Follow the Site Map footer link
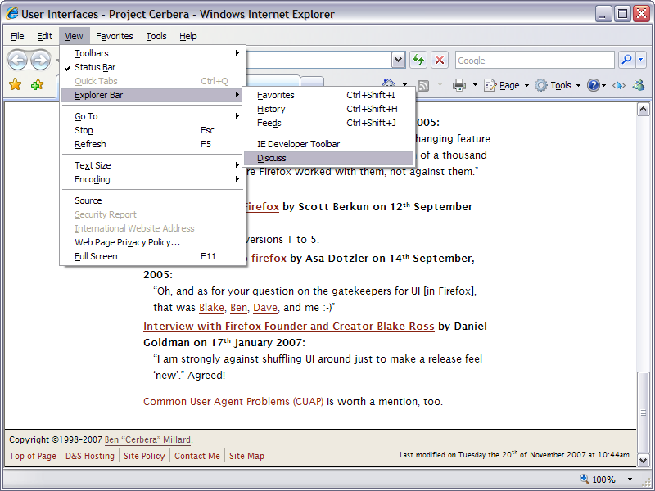 click(246, 456)
